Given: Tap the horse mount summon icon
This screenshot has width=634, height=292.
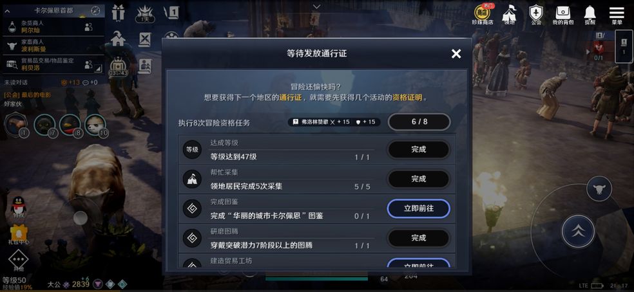Looking at the screenshot, I should tap(599, 189).
